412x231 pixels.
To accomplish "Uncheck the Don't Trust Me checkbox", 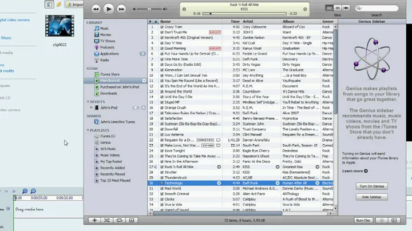I will [162, 32].
